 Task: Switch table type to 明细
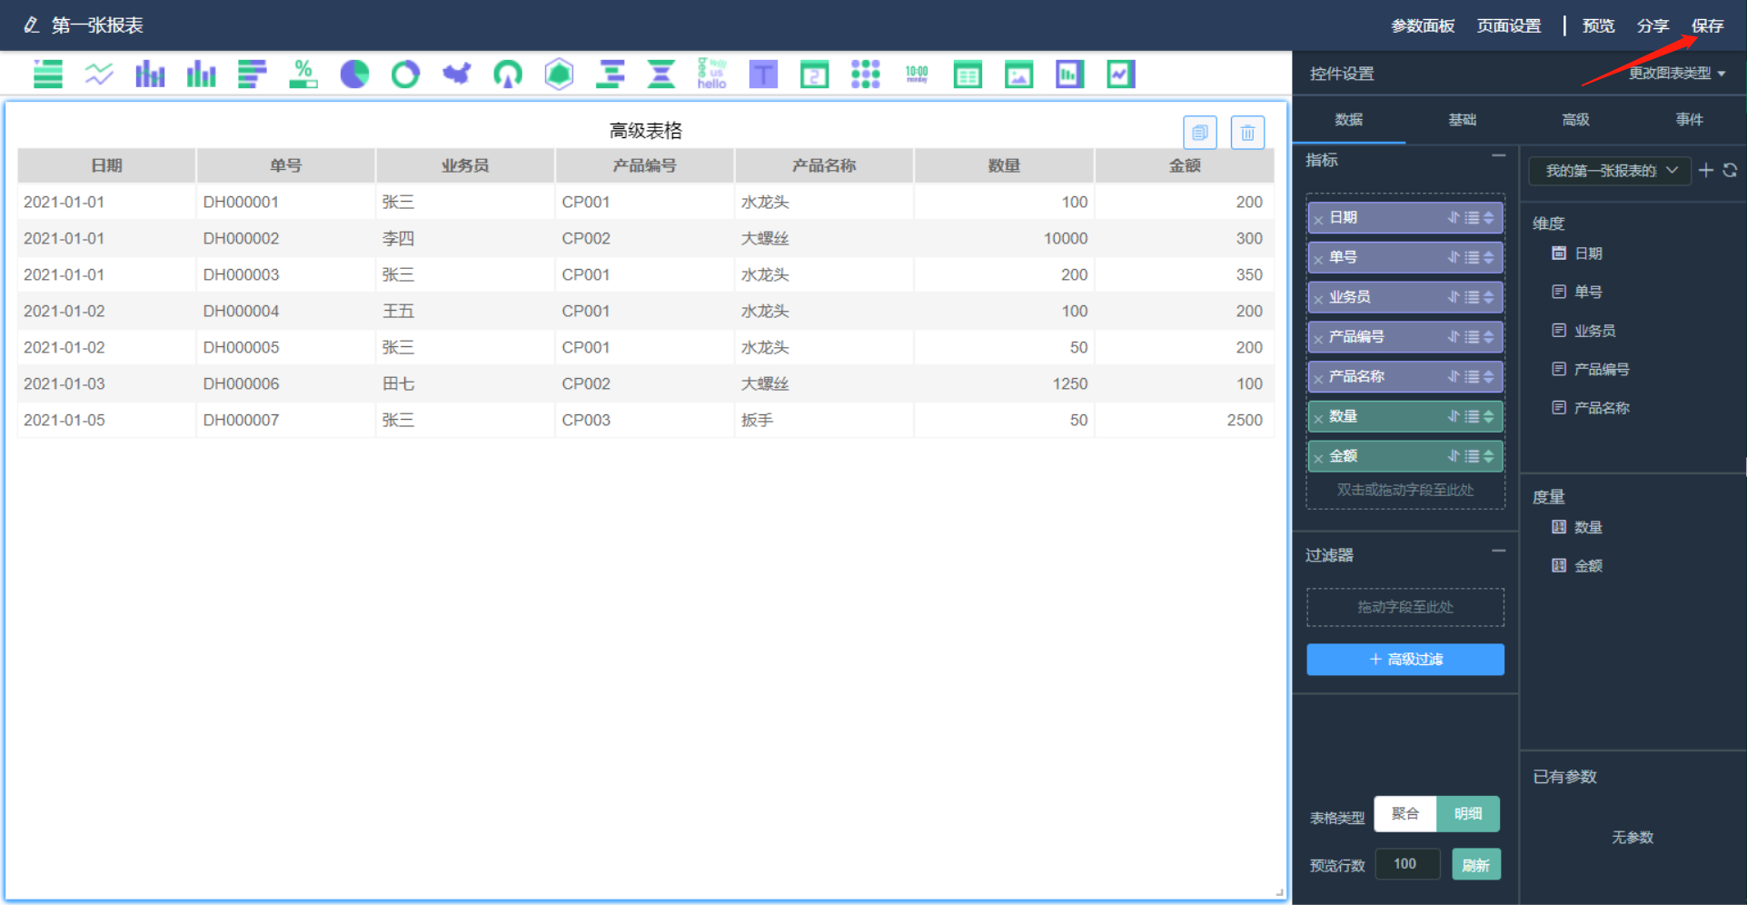(x=1468, y=814)
